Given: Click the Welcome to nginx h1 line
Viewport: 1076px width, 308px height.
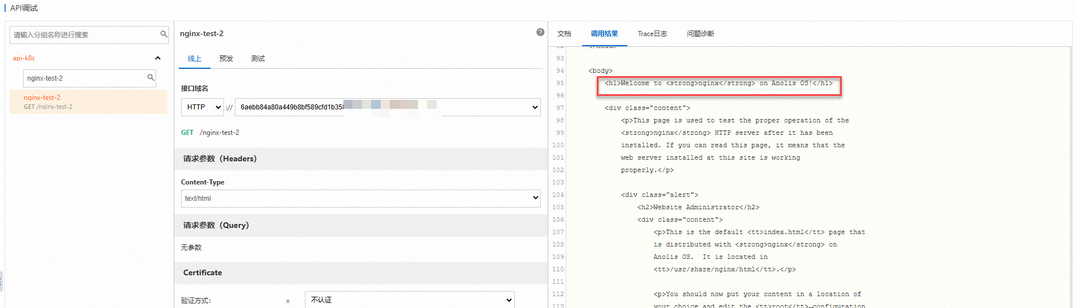Looking at the screenshot, I should [x=718, y=83].
